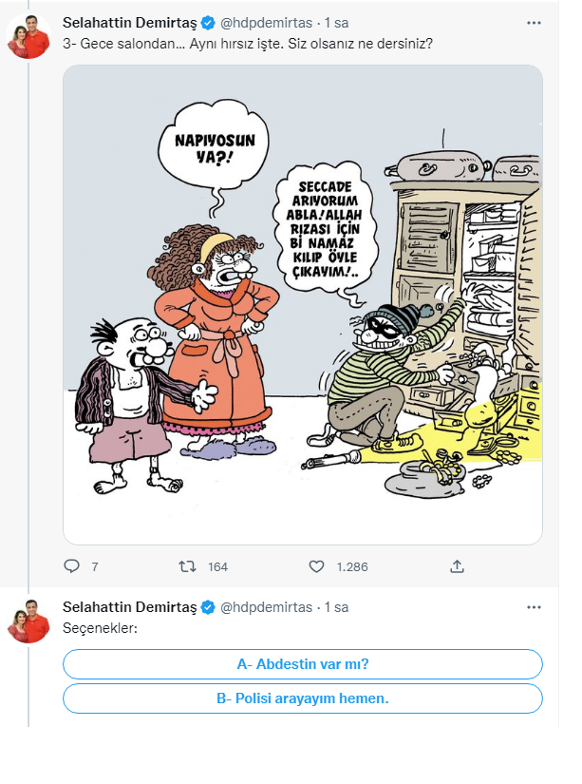Select poll option A- Abdestin var mı?
The height and width of the screenshot is (784, 582).
coord(302,664)
